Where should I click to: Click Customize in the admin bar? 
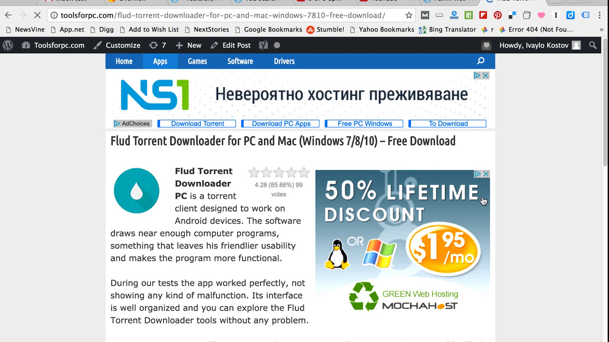[x=117, y=45]
